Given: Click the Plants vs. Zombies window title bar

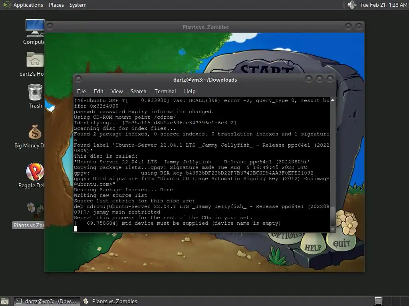Looking at the screenshot, I should (205, 27).
